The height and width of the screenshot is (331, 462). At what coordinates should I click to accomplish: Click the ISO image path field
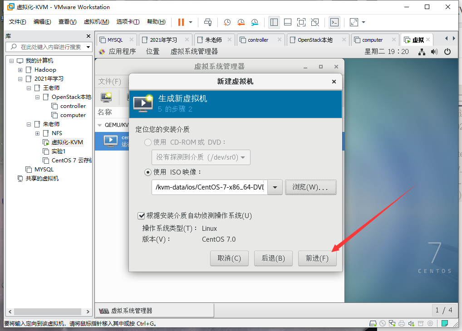pos(210,187)
